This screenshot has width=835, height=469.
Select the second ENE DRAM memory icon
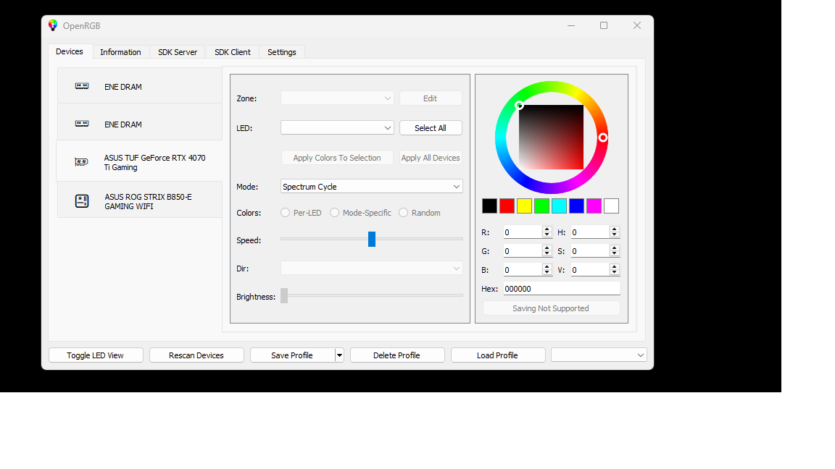click(82, 123)
